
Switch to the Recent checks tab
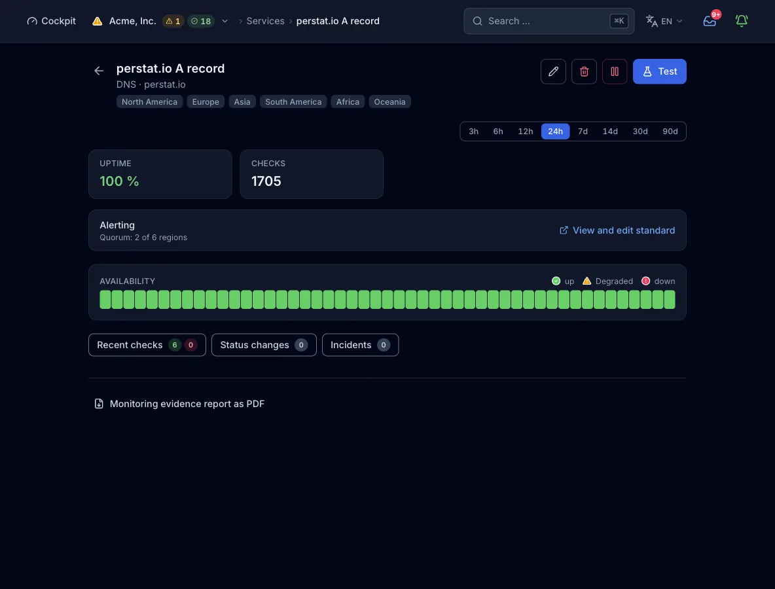pyautogui.click(x=147, y=345)
